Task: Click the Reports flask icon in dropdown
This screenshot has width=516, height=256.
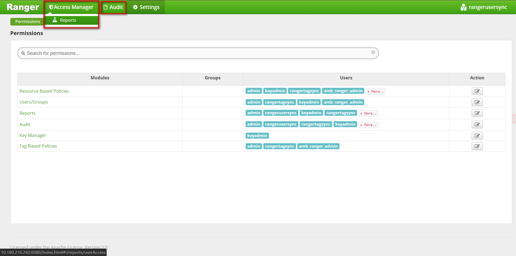Action: click(x=55, y=20)
